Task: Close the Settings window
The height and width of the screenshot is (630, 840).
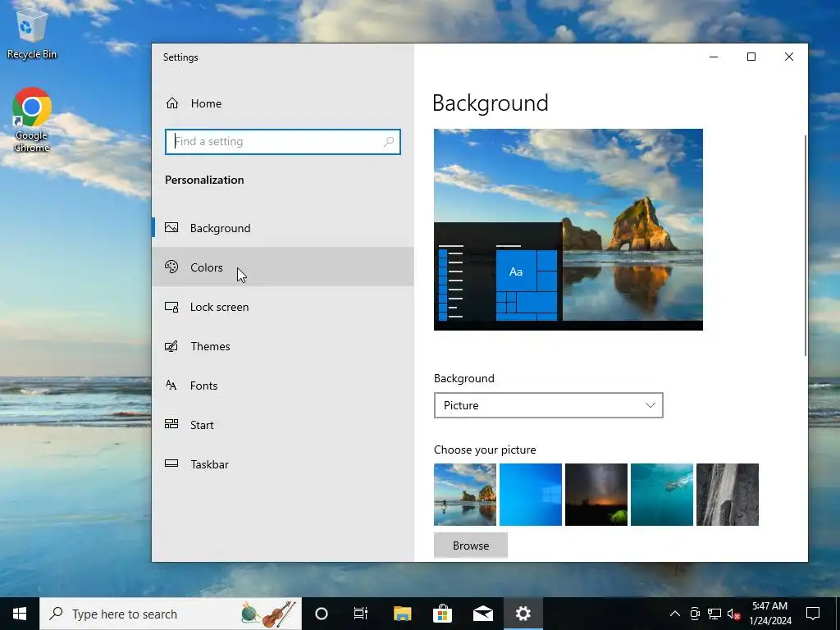Action: [788, 57]
